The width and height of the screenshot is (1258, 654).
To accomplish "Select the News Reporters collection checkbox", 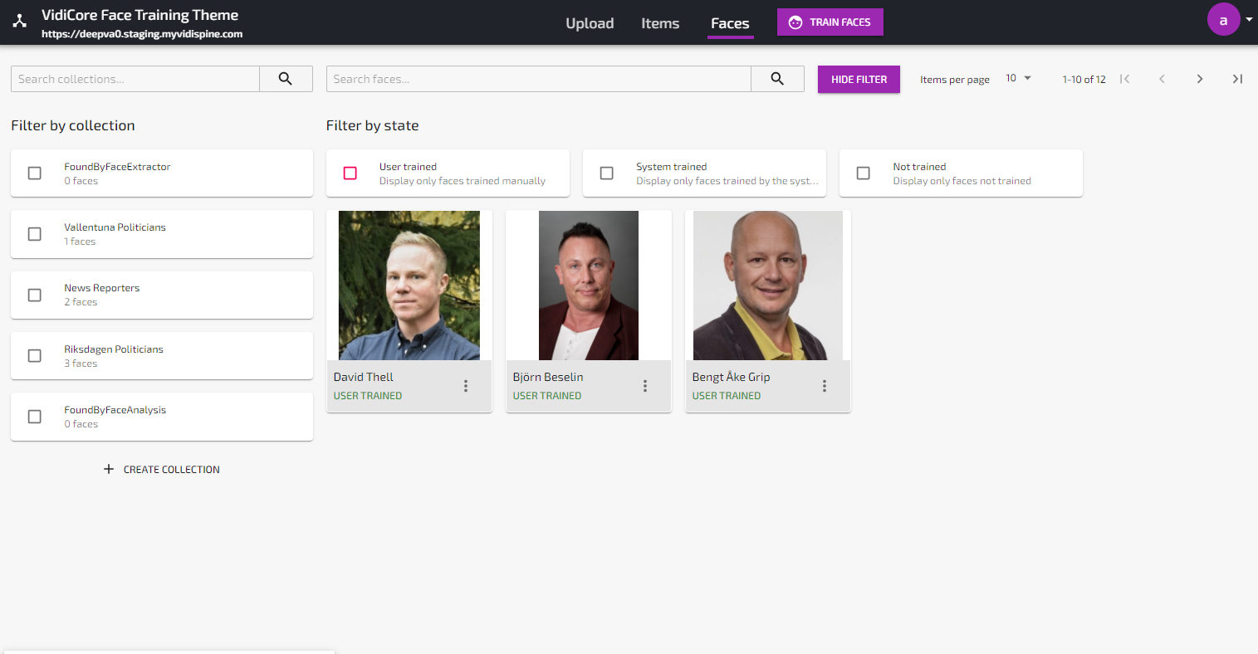I will coord(35,295).
